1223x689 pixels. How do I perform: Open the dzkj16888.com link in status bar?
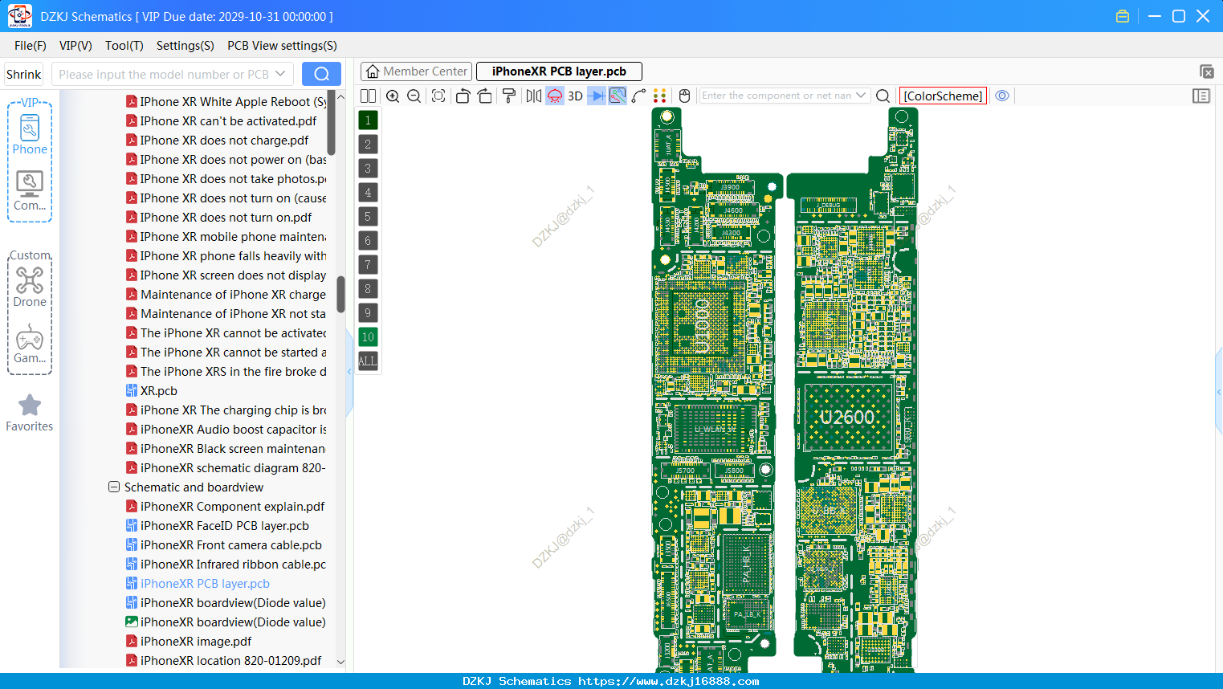click(668, 681)
